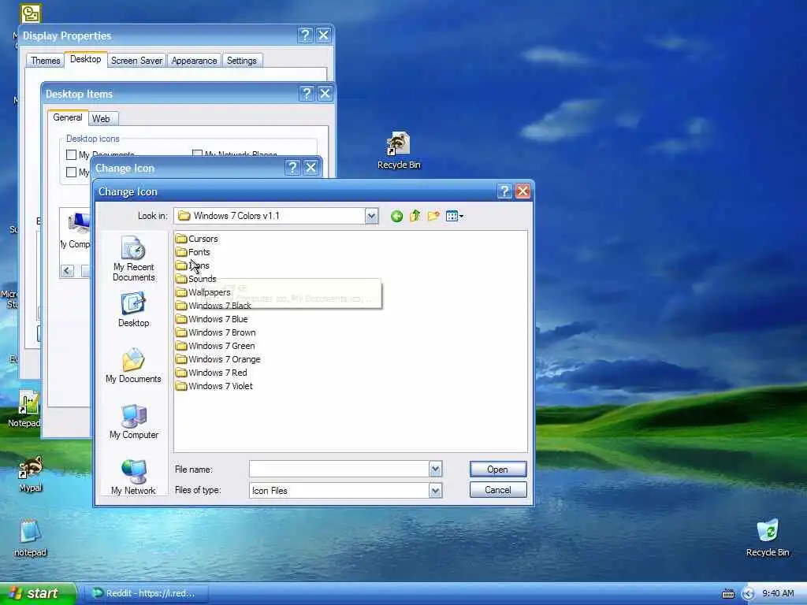Select the Fonts folder
The image size is (807, 605).
pos(192,252)
